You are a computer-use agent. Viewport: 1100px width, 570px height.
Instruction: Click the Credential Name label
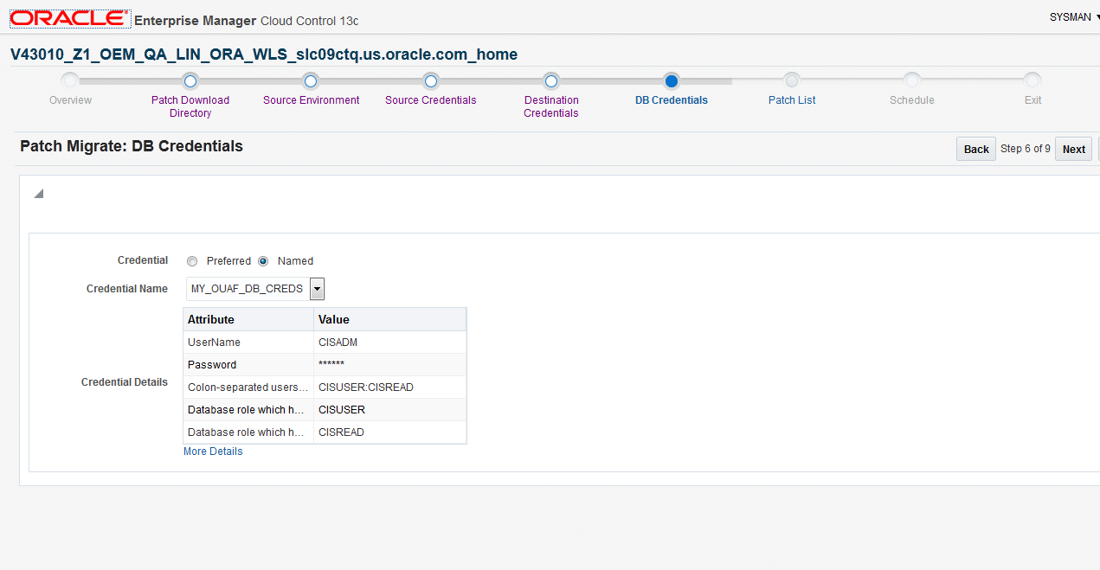point(127,289)
